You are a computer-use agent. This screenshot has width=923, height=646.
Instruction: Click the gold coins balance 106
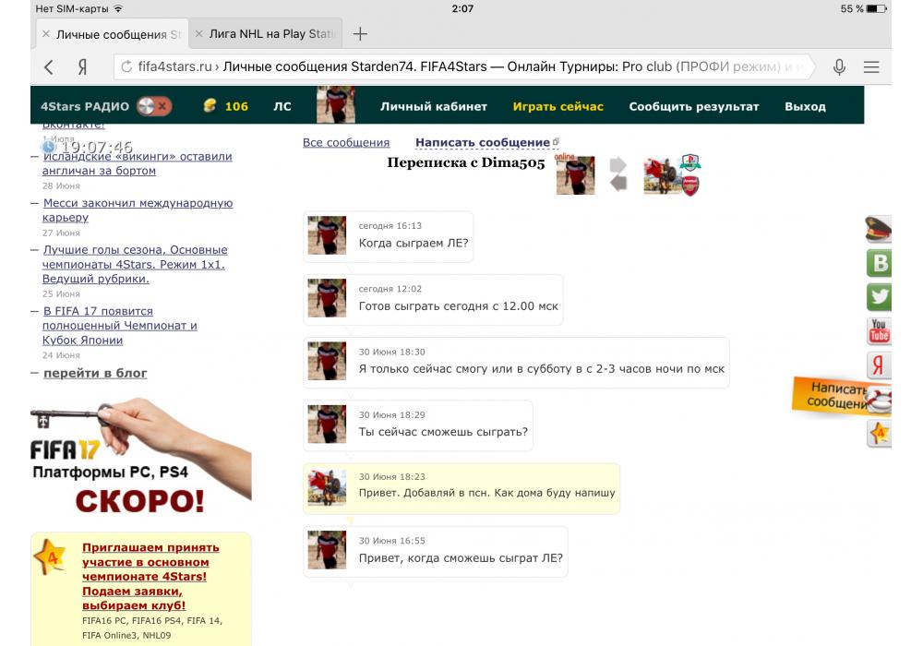click(226, 106)
